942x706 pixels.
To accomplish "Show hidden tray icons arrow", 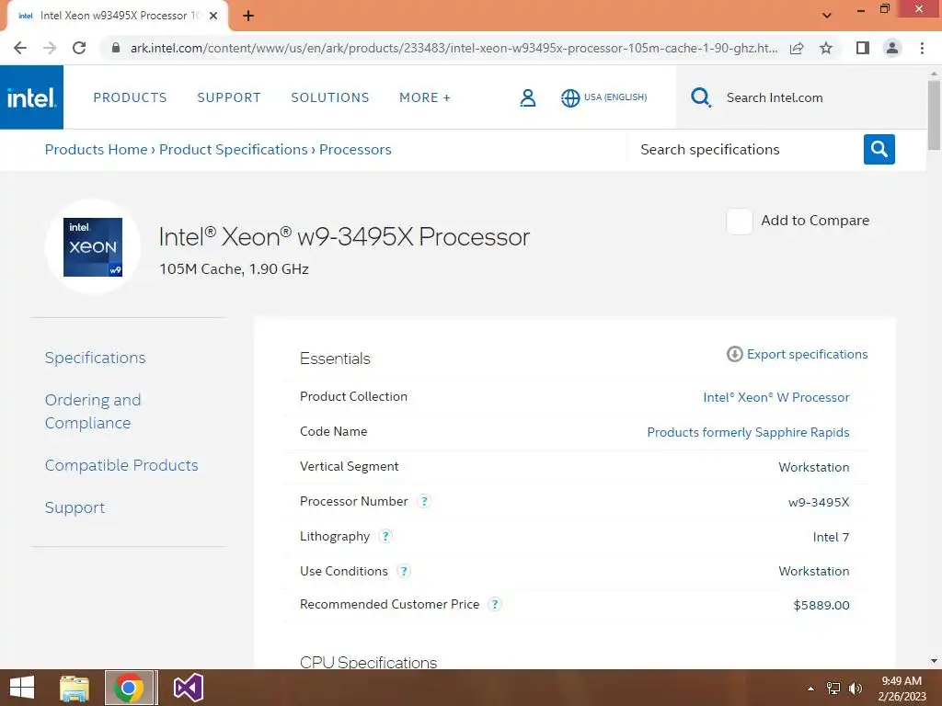I will coord(811,689).
